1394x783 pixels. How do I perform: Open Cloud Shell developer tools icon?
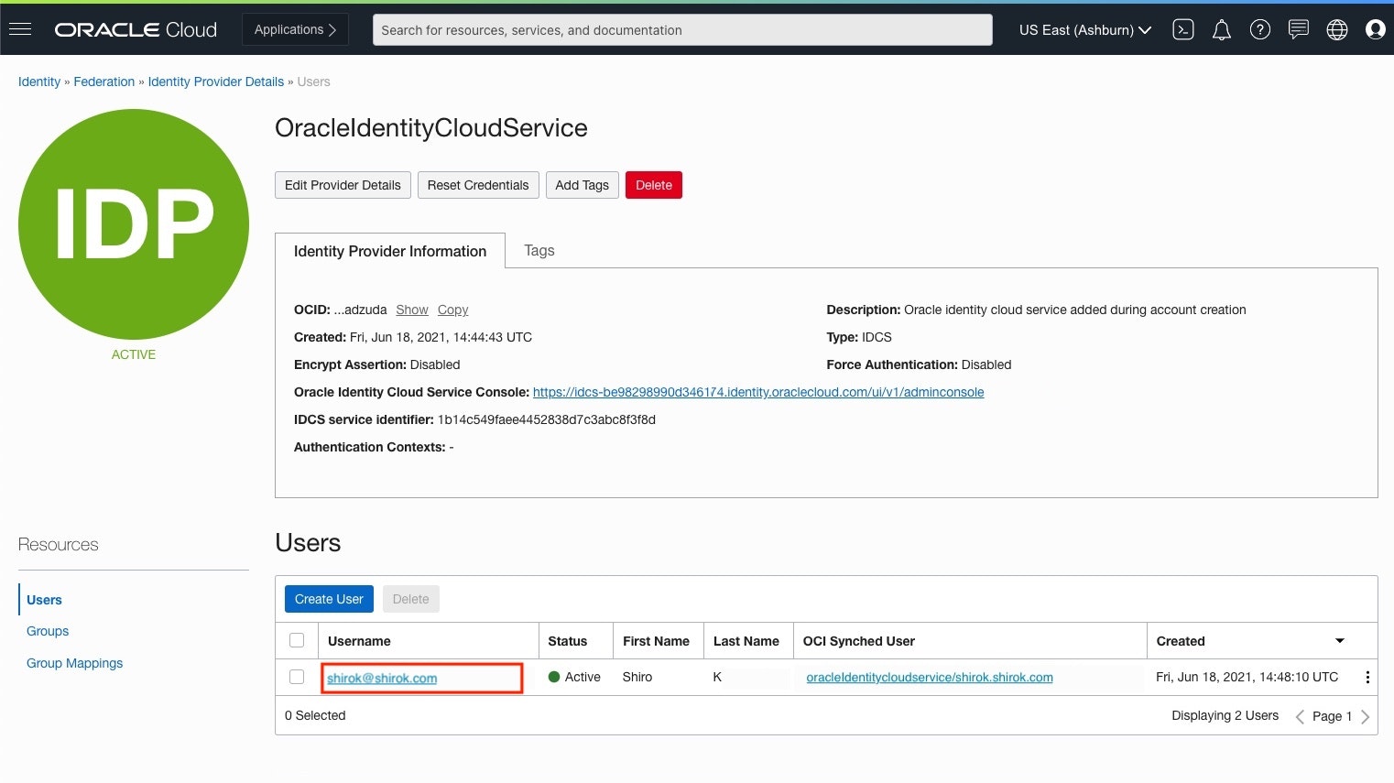pos(1183,30)
